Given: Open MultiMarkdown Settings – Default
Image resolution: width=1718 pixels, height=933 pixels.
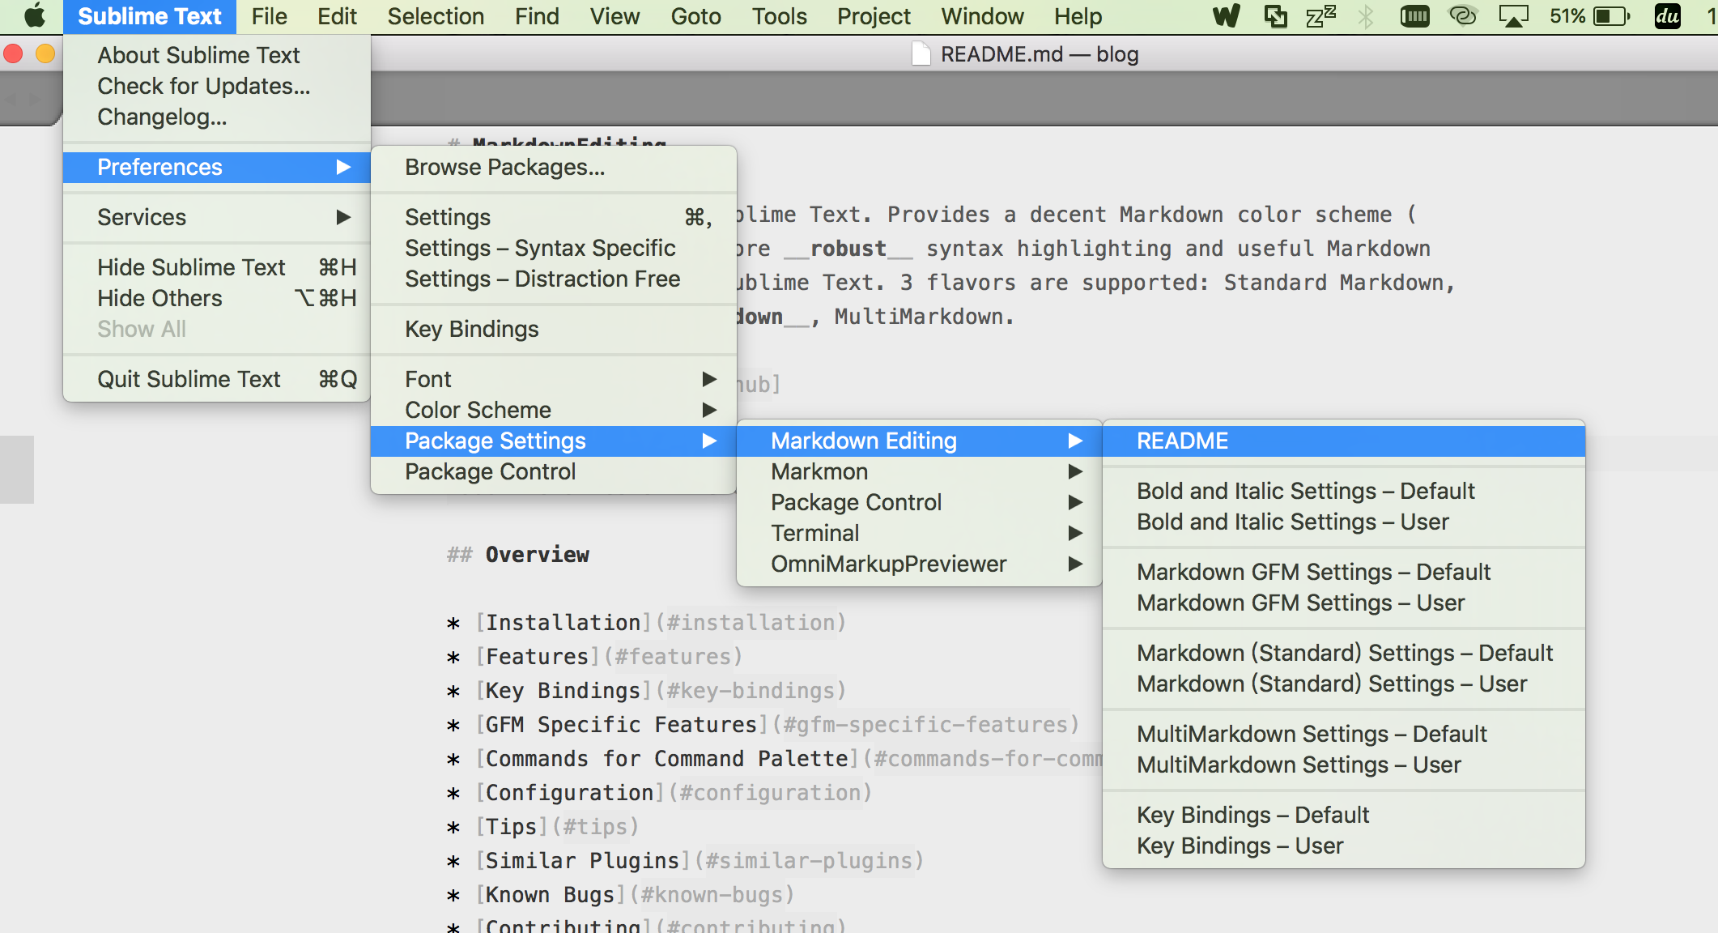Looking at the screenshot, I should click(1344, 734).
